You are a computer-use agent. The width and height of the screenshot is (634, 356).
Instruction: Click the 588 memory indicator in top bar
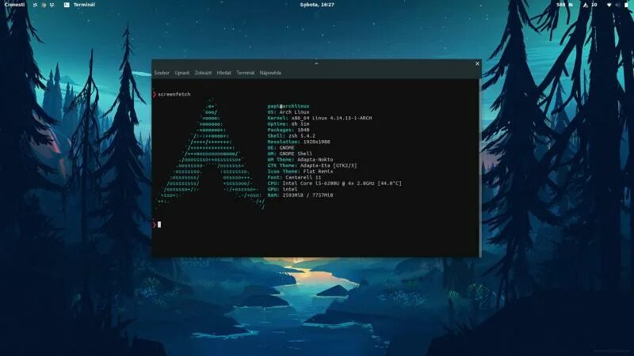pyautogui.click(x=564, y=5)
